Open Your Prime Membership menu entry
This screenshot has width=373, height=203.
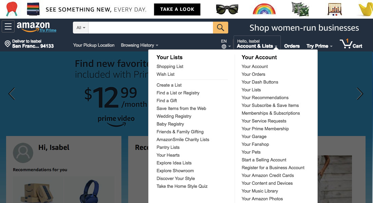point(265,129)
